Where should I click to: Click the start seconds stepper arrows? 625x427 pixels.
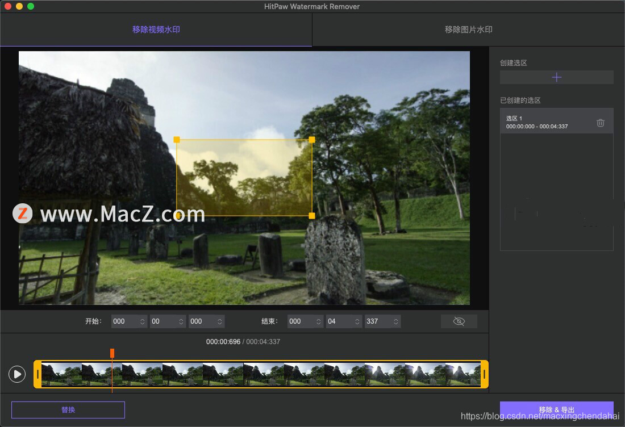click(x=181, y=321)
